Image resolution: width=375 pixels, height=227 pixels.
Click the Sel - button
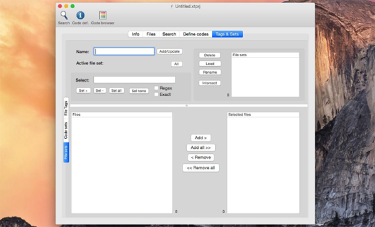100,91
